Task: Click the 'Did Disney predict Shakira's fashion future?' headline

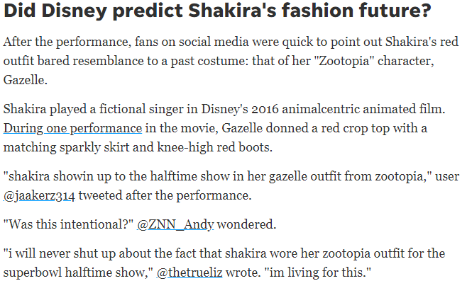Action: [x=217, y=11]
